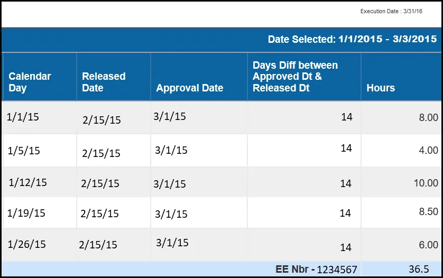Click the Released Date column header

tap(104, 82)
